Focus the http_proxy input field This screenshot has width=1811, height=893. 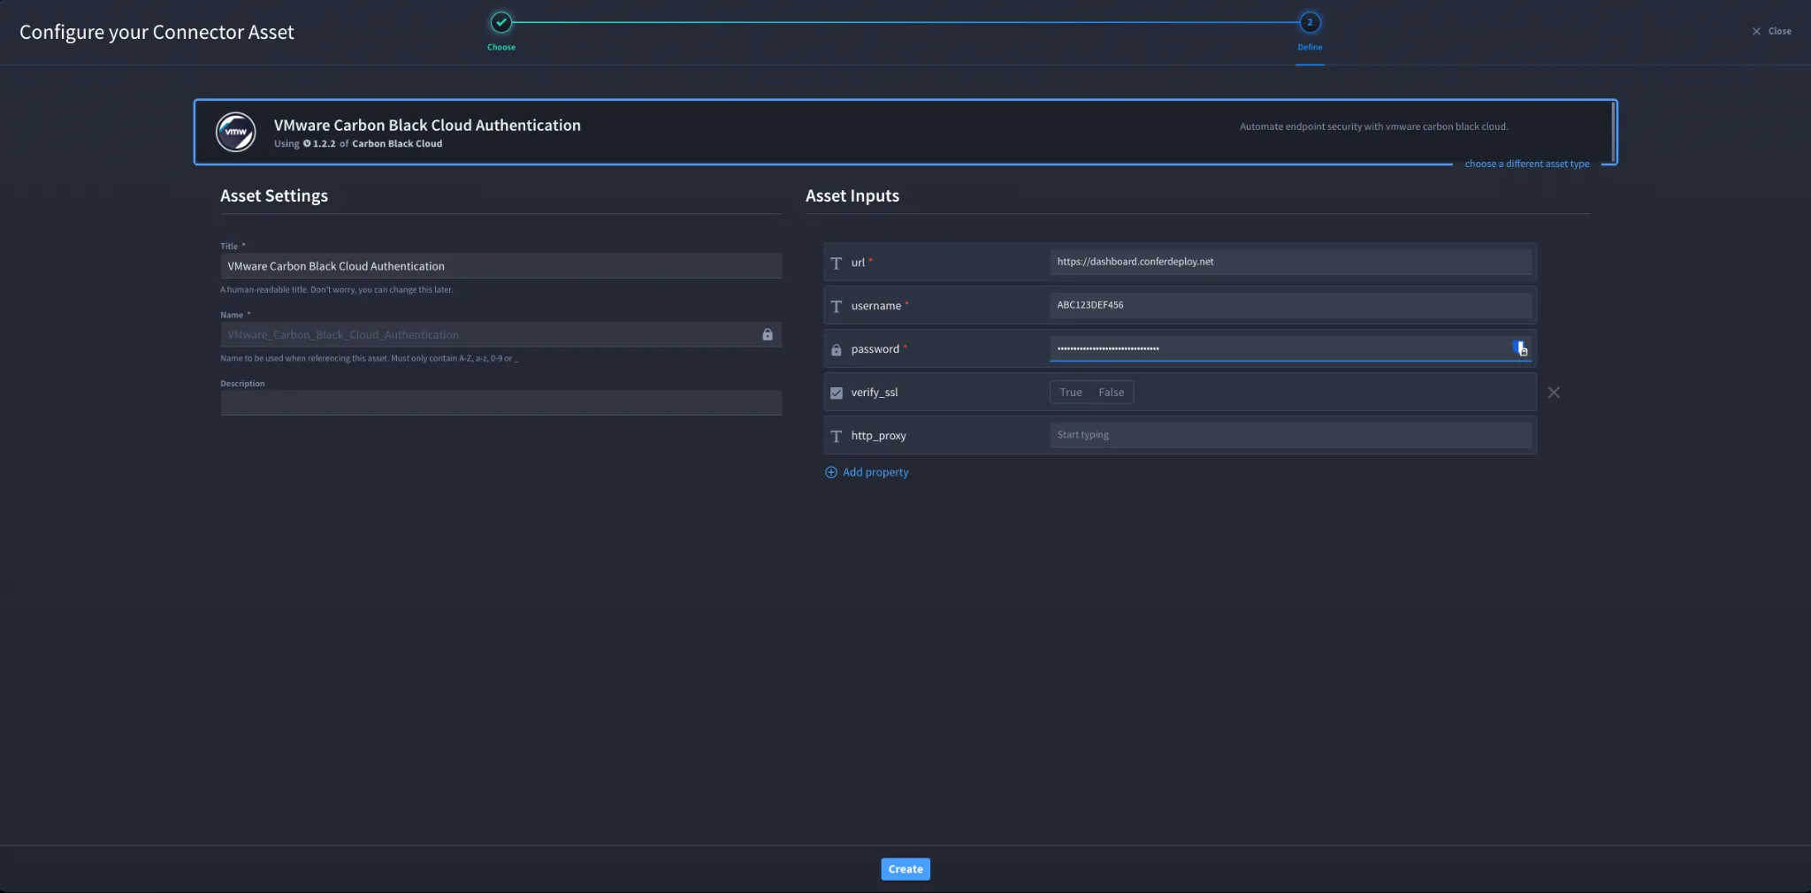(x=1290, y=435)
